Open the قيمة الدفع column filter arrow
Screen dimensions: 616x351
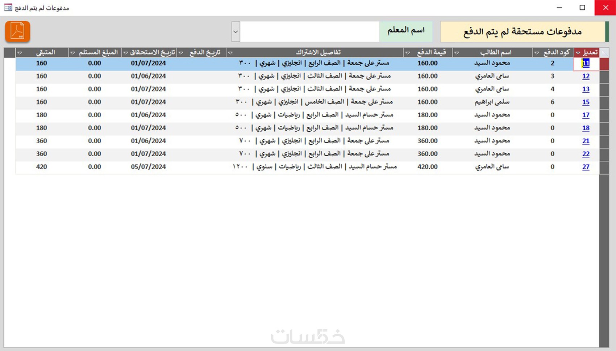pyautogui.click(x=408, y=53)
